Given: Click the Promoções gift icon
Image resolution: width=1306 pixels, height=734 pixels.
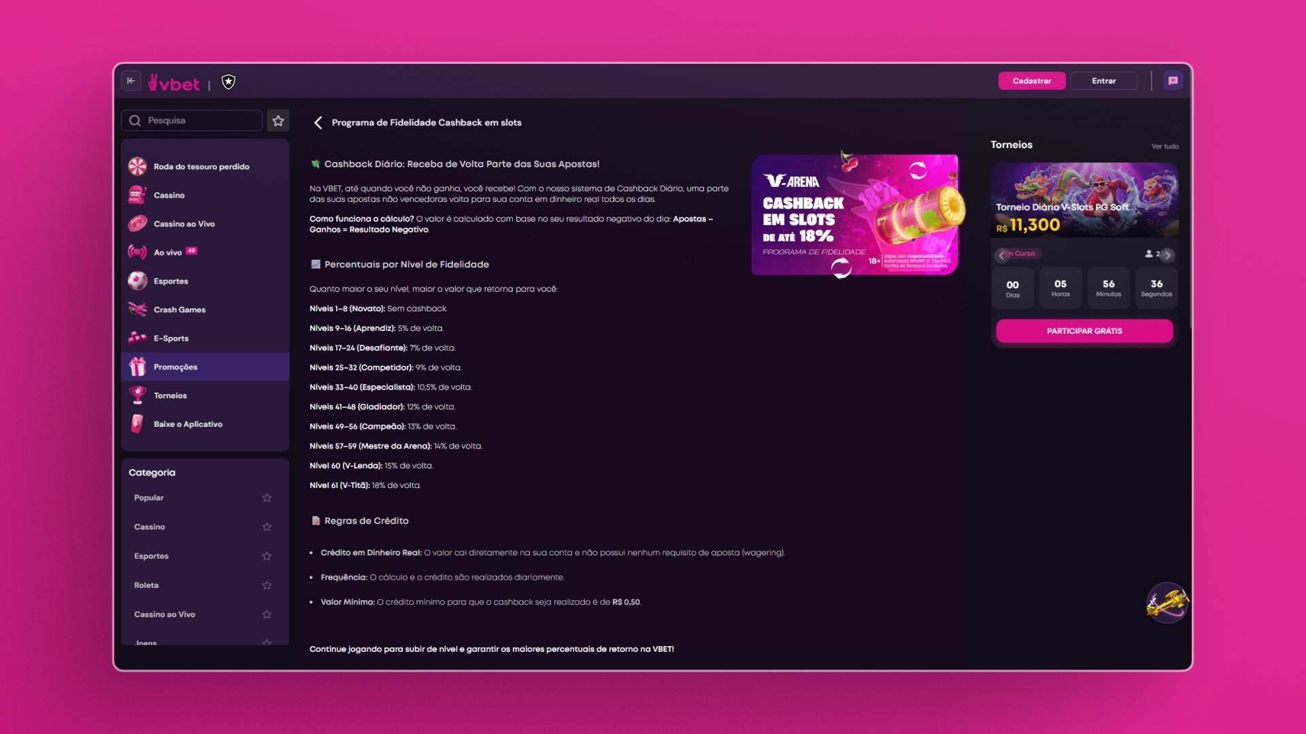Looking at the screenshot, I should coord(137,367).
